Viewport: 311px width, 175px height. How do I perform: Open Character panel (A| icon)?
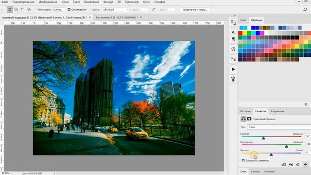233,33
